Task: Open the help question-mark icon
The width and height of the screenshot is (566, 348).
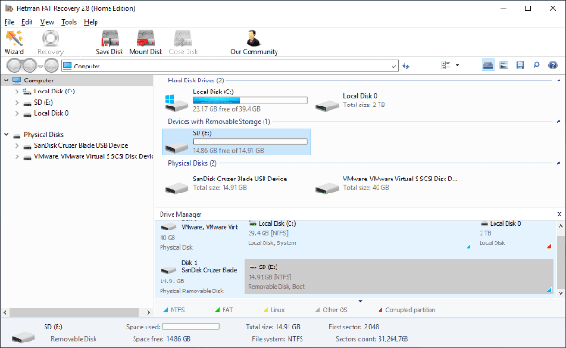Action: 553,66
